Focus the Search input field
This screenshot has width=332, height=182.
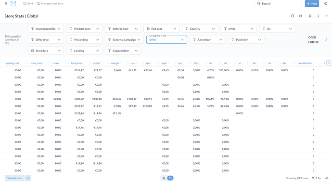tap(278, 3)
